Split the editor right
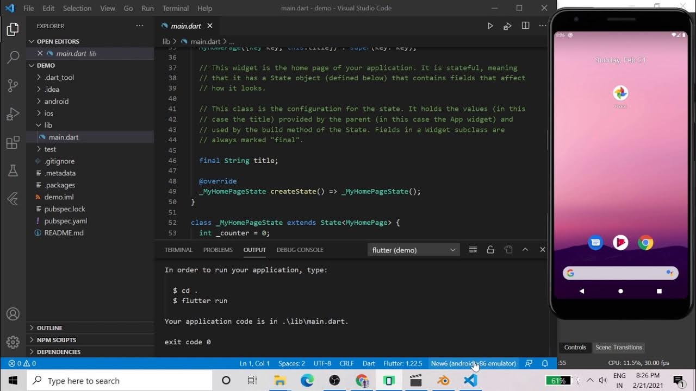The width and height of the screenshot is (696, 391). tap(525, 26)
